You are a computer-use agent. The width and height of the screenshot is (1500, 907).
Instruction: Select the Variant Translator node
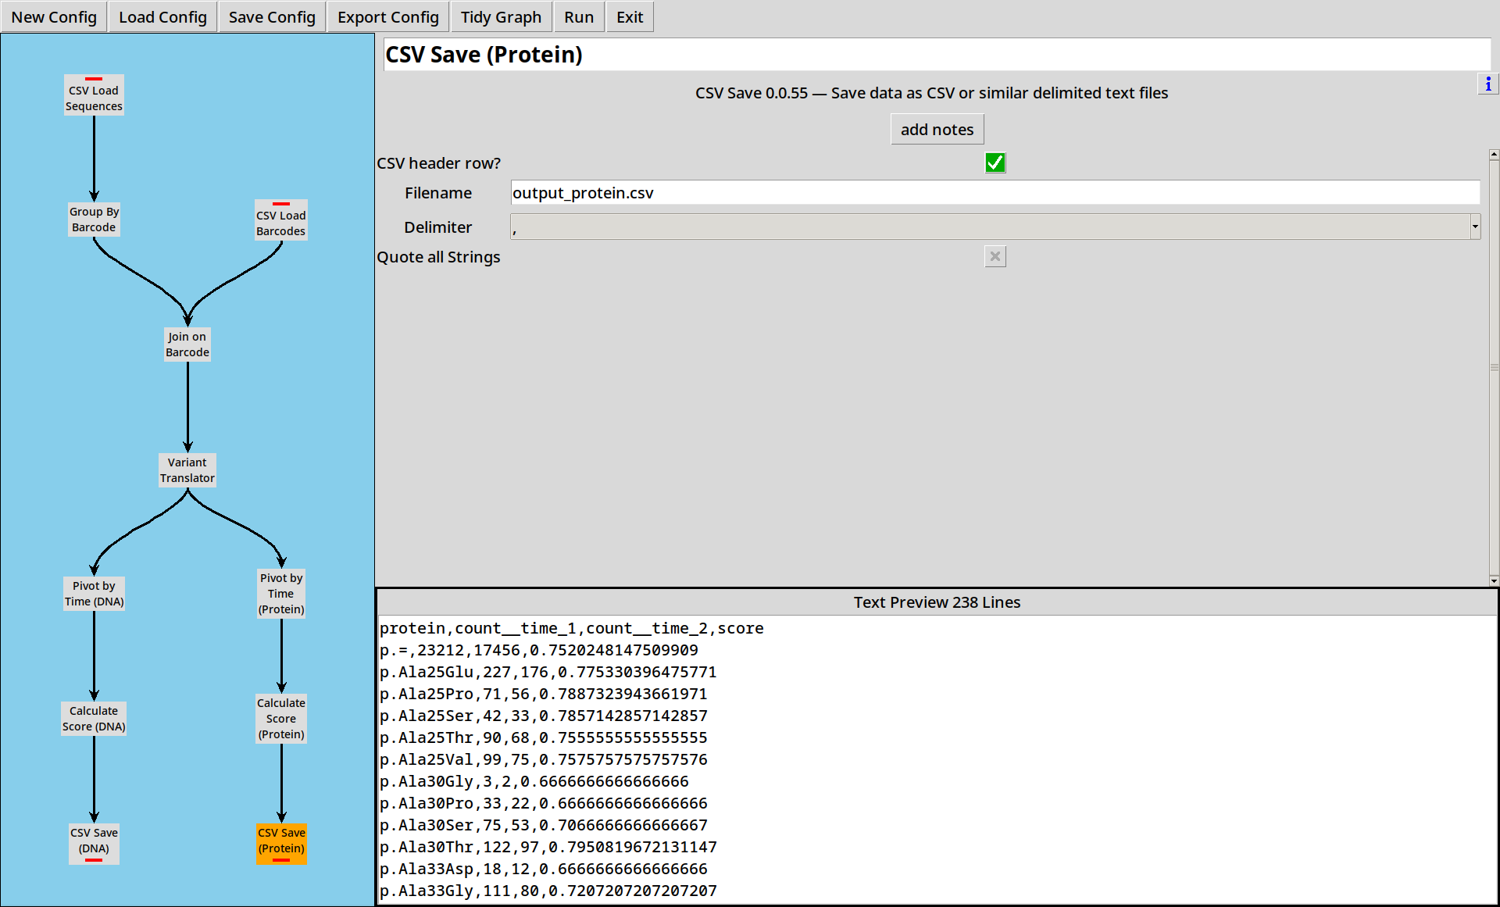coord(187,470)
